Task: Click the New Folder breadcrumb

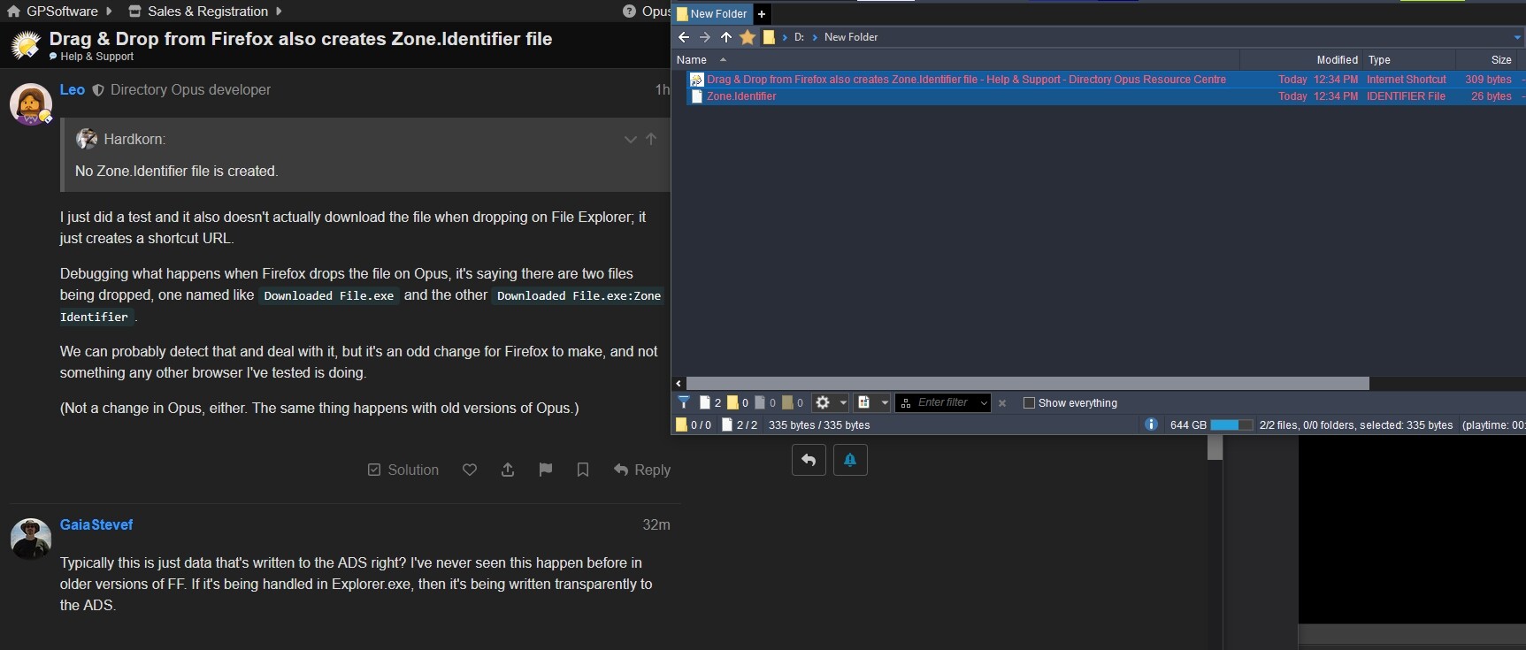Action: (x=851, y=37)
